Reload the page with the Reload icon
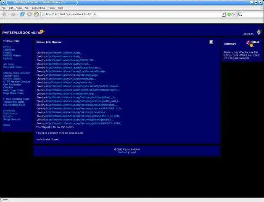 point(22,14)
